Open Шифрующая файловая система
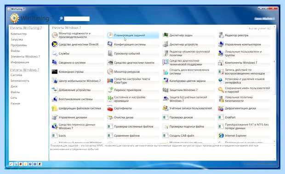285x174 pixels. click(77, 108)
